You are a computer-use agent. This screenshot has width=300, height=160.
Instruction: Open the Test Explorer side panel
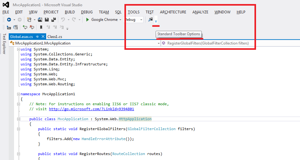(4, 44)
